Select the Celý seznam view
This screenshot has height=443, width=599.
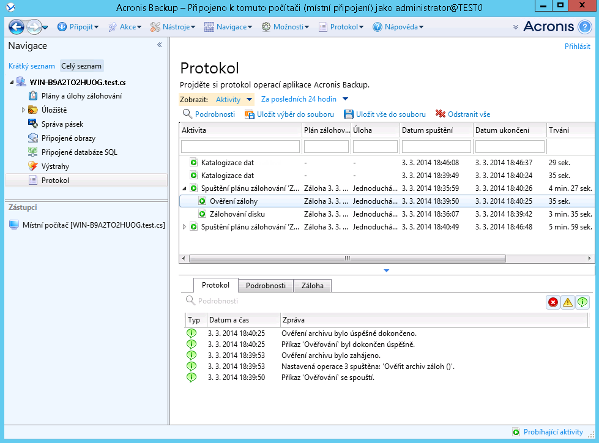tap(81, 66)
